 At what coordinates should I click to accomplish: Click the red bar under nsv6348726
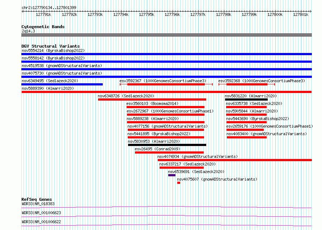(x=152, y=99)
